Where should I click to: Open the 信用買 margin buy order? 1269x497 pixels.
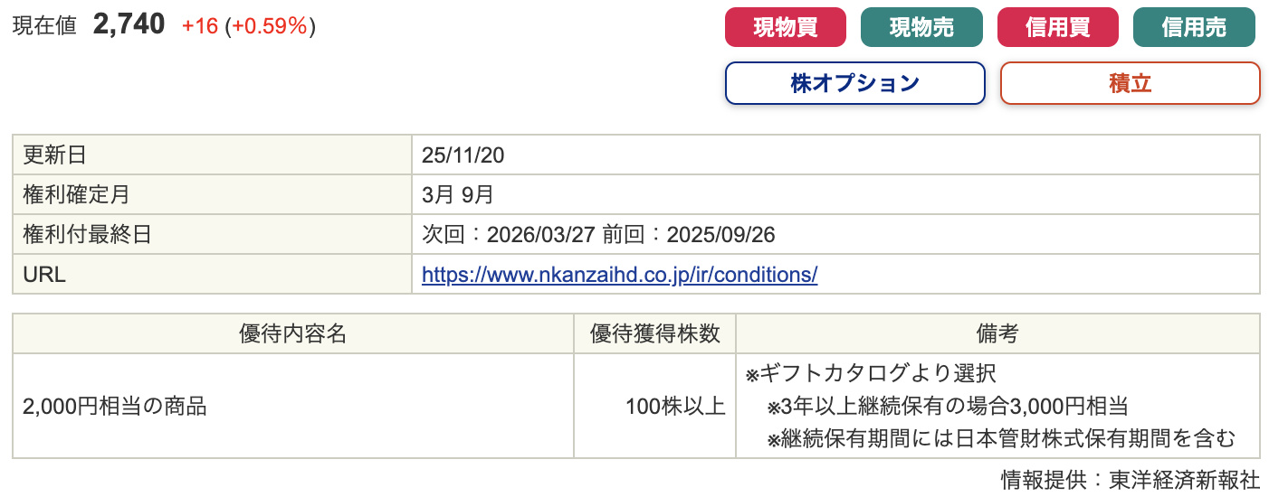pos(1057,27)
